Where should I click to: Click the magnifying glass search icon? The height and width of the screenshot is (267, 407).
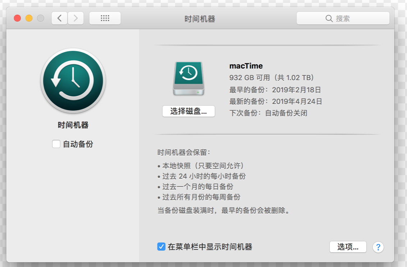click(329, 18)
